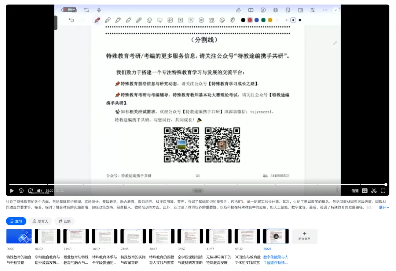Play the recording

pyautogui.click(x=12, y=191)
